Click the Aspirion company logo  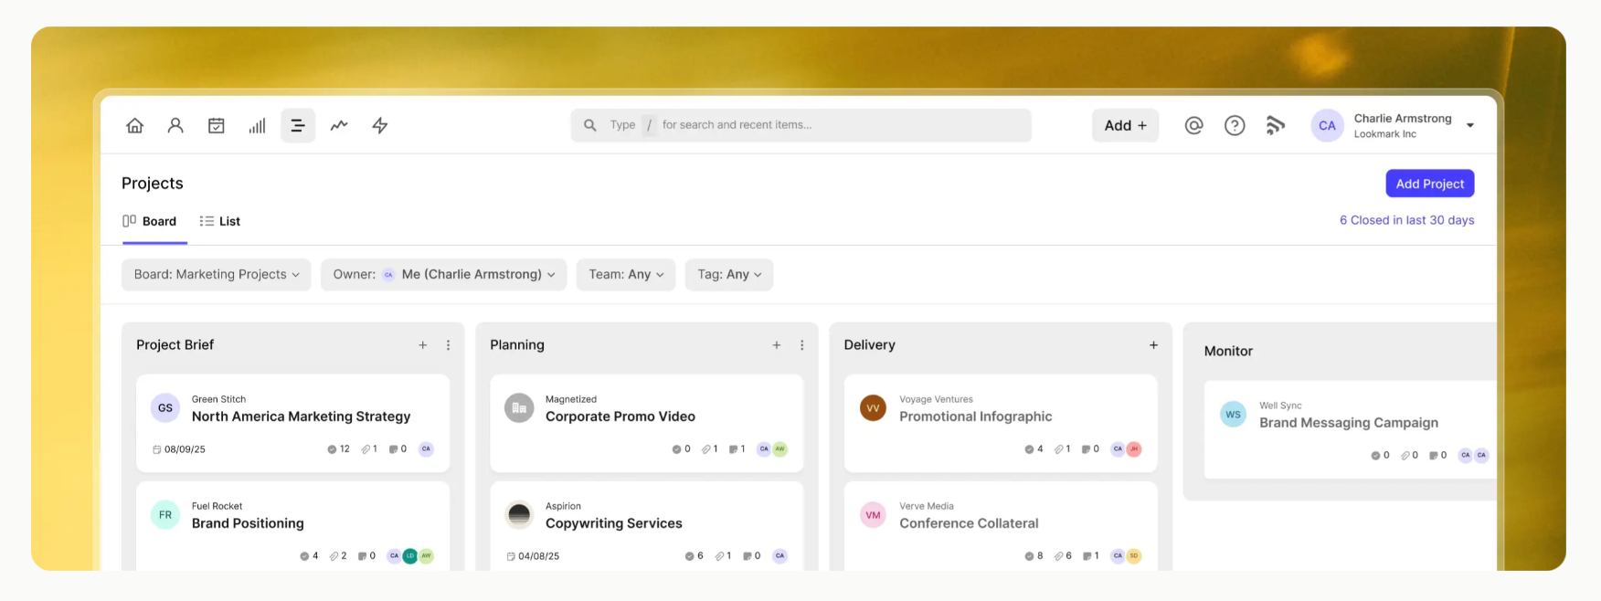coord(519,515)
